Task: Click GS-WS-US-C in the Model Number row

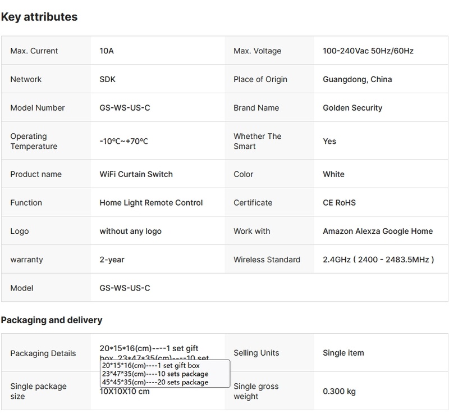Action: pos(125,108)
